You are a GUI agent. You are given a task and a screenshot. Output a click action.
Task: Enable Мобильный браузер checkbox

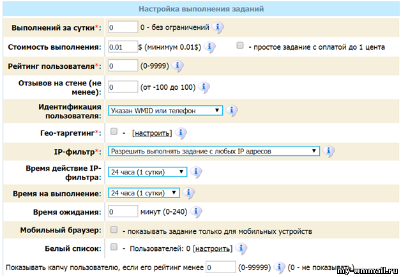point(114,229)
